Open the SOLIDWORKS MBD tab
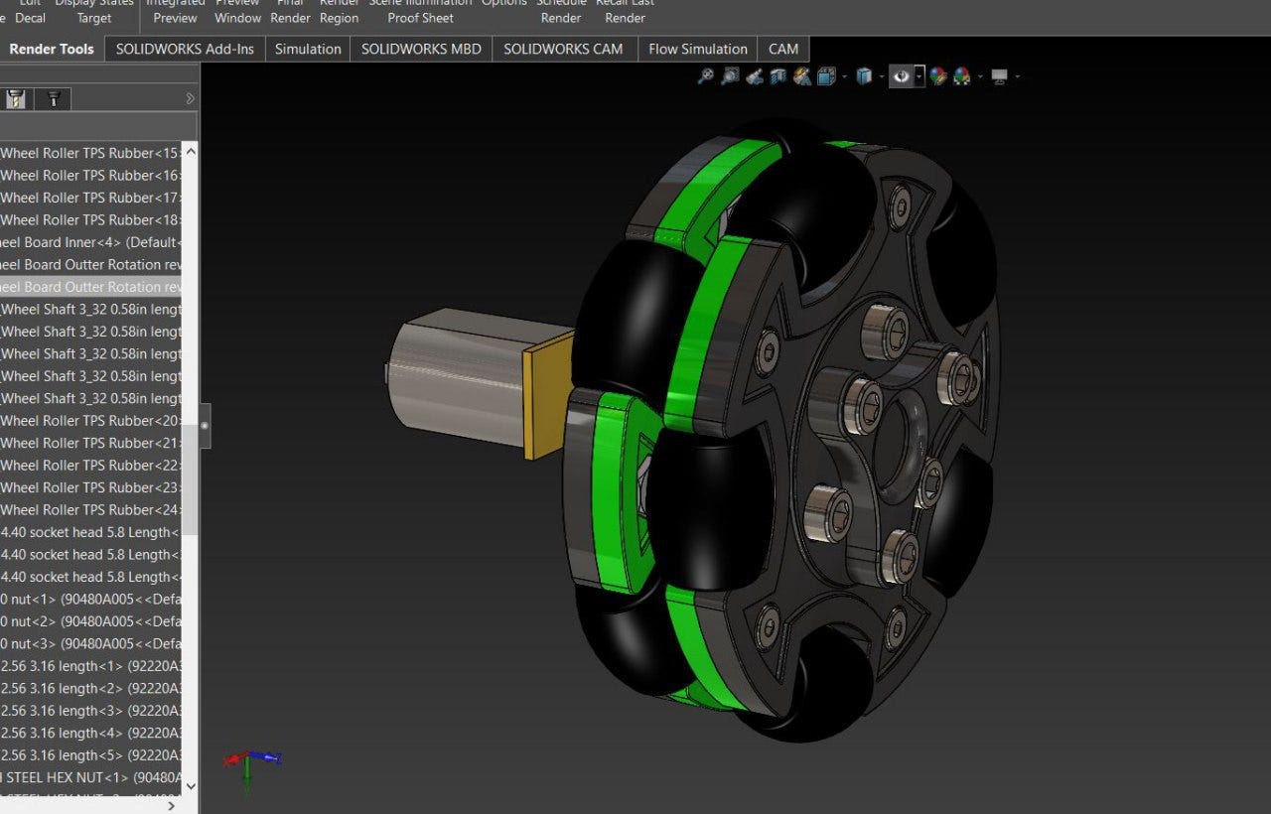This screenshot has width=1271, height=814. [421, 49]
